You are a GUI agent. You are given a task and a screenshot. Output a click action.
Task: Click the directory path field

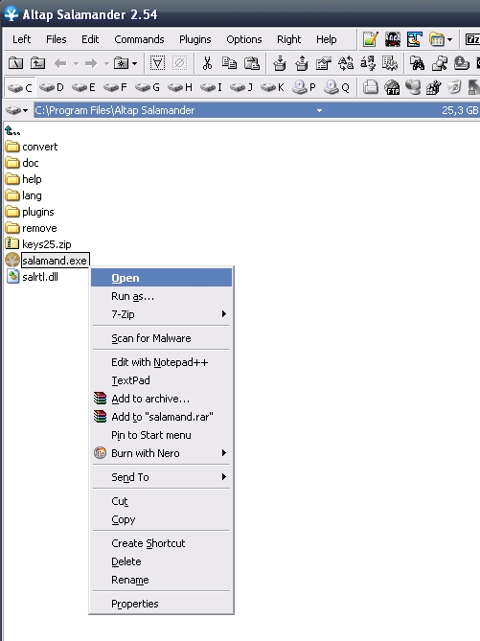[256, 110]
